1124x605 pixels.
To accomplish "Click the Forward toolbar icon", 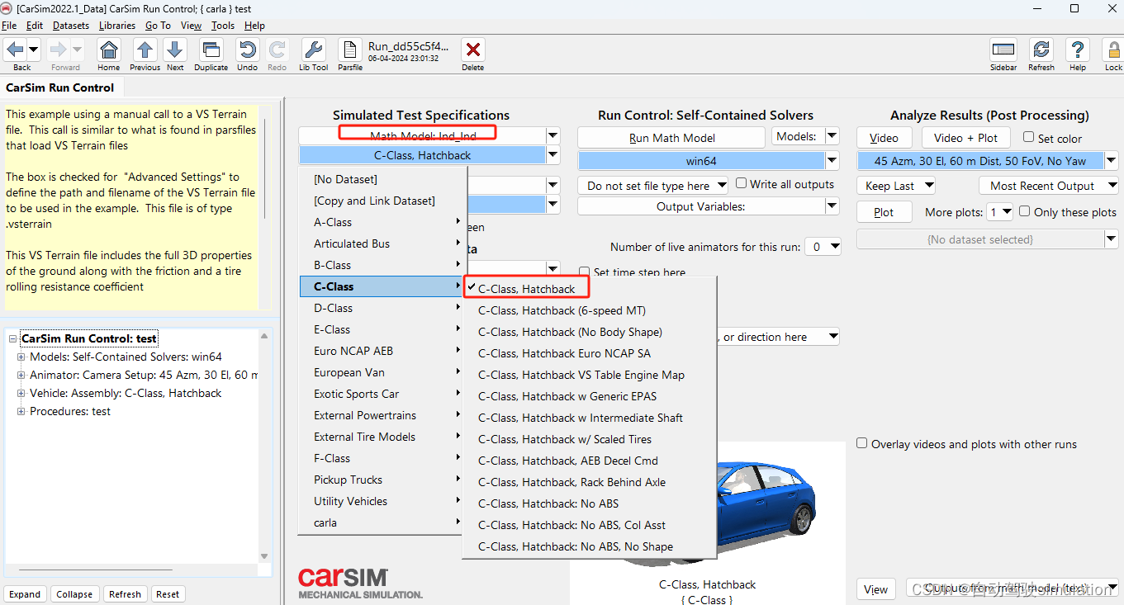I will 59,50.
